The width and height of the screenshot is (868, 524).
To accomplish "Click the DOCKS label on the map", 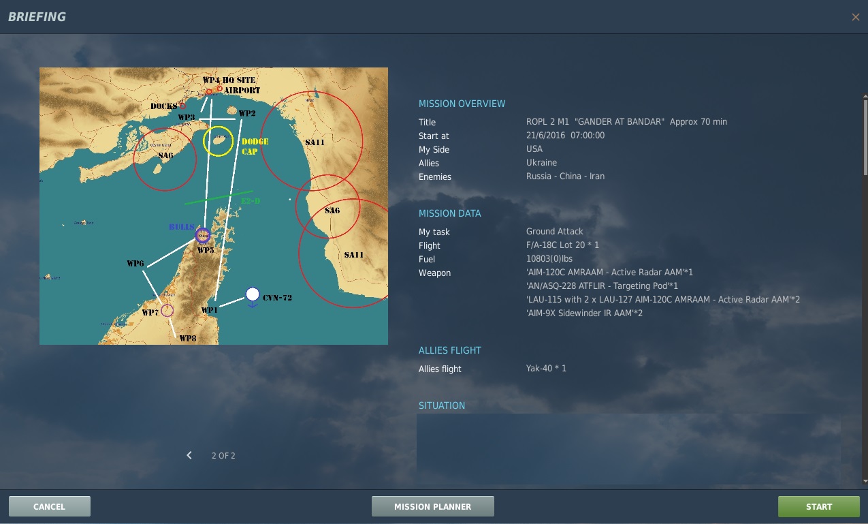I will pos(163,106).
